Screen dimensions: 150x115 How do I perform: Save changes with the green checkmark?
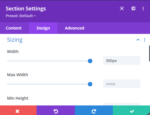(131, 110)
